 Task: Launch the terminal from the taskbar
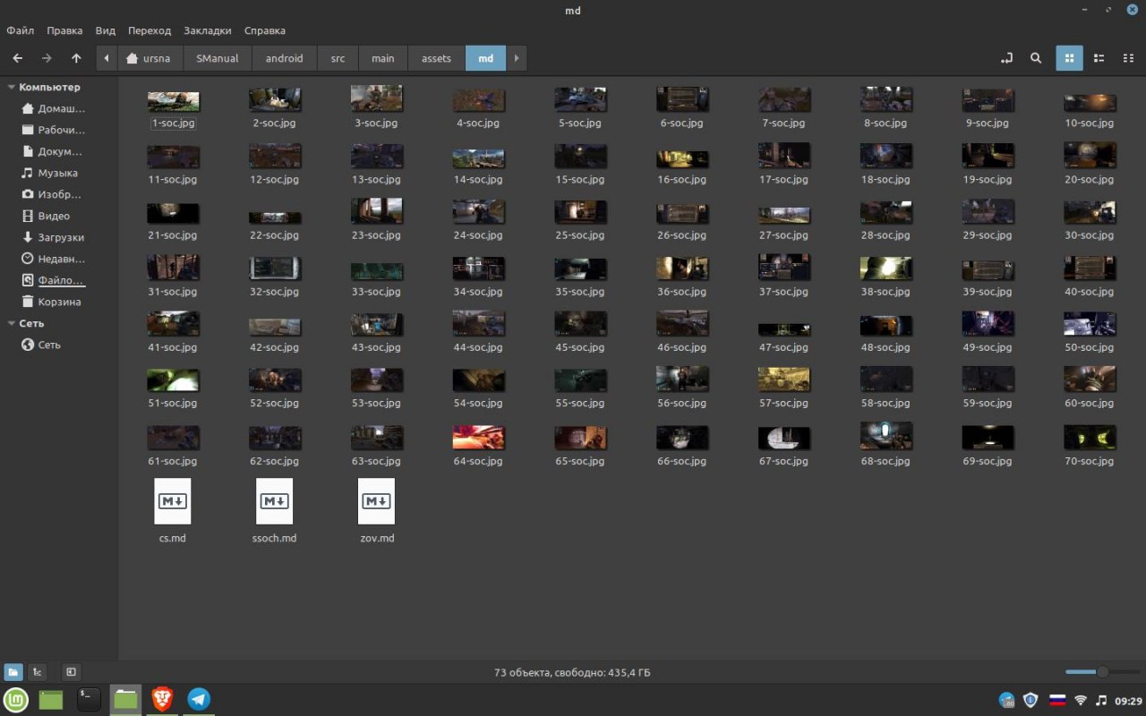[x=89, y=700]
